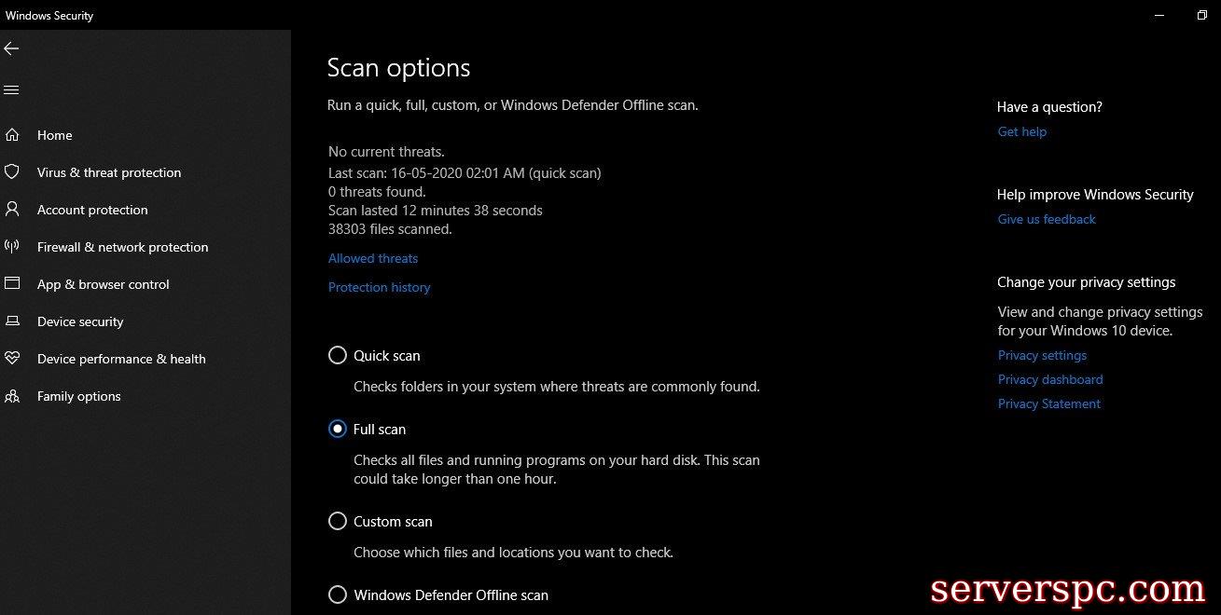Click the Virus & threat protection shield icon
Viewport: 1221px width, 615px height.
point(12,172)
